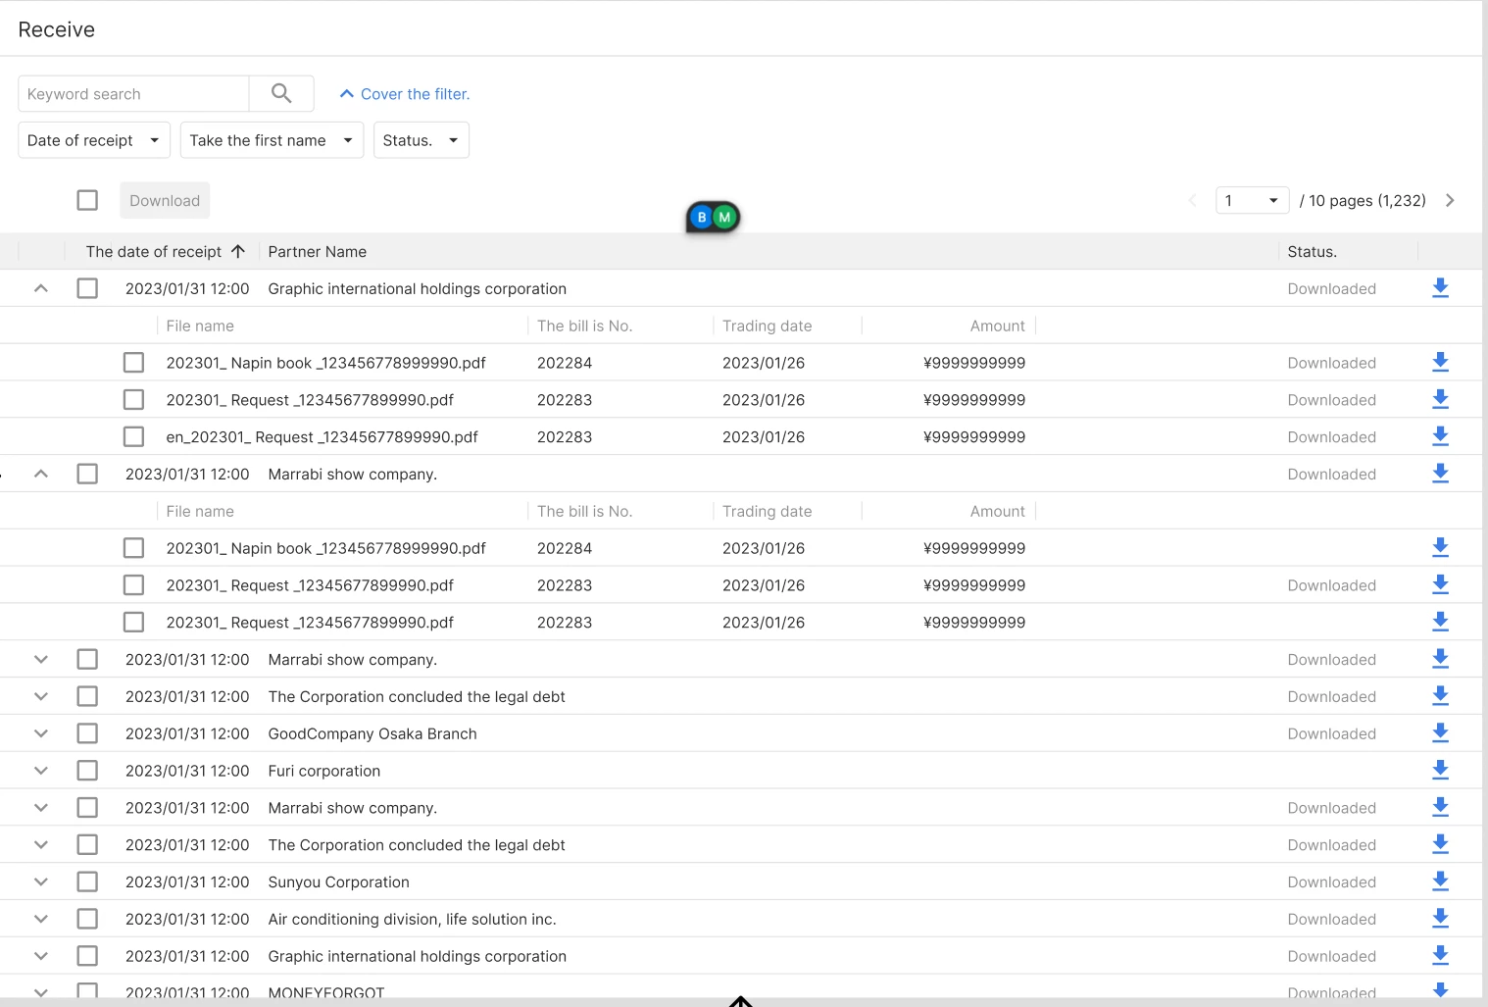Click the Cover the filter link
This screenshot has width=1488, height=1007.
tap(405, 94)
